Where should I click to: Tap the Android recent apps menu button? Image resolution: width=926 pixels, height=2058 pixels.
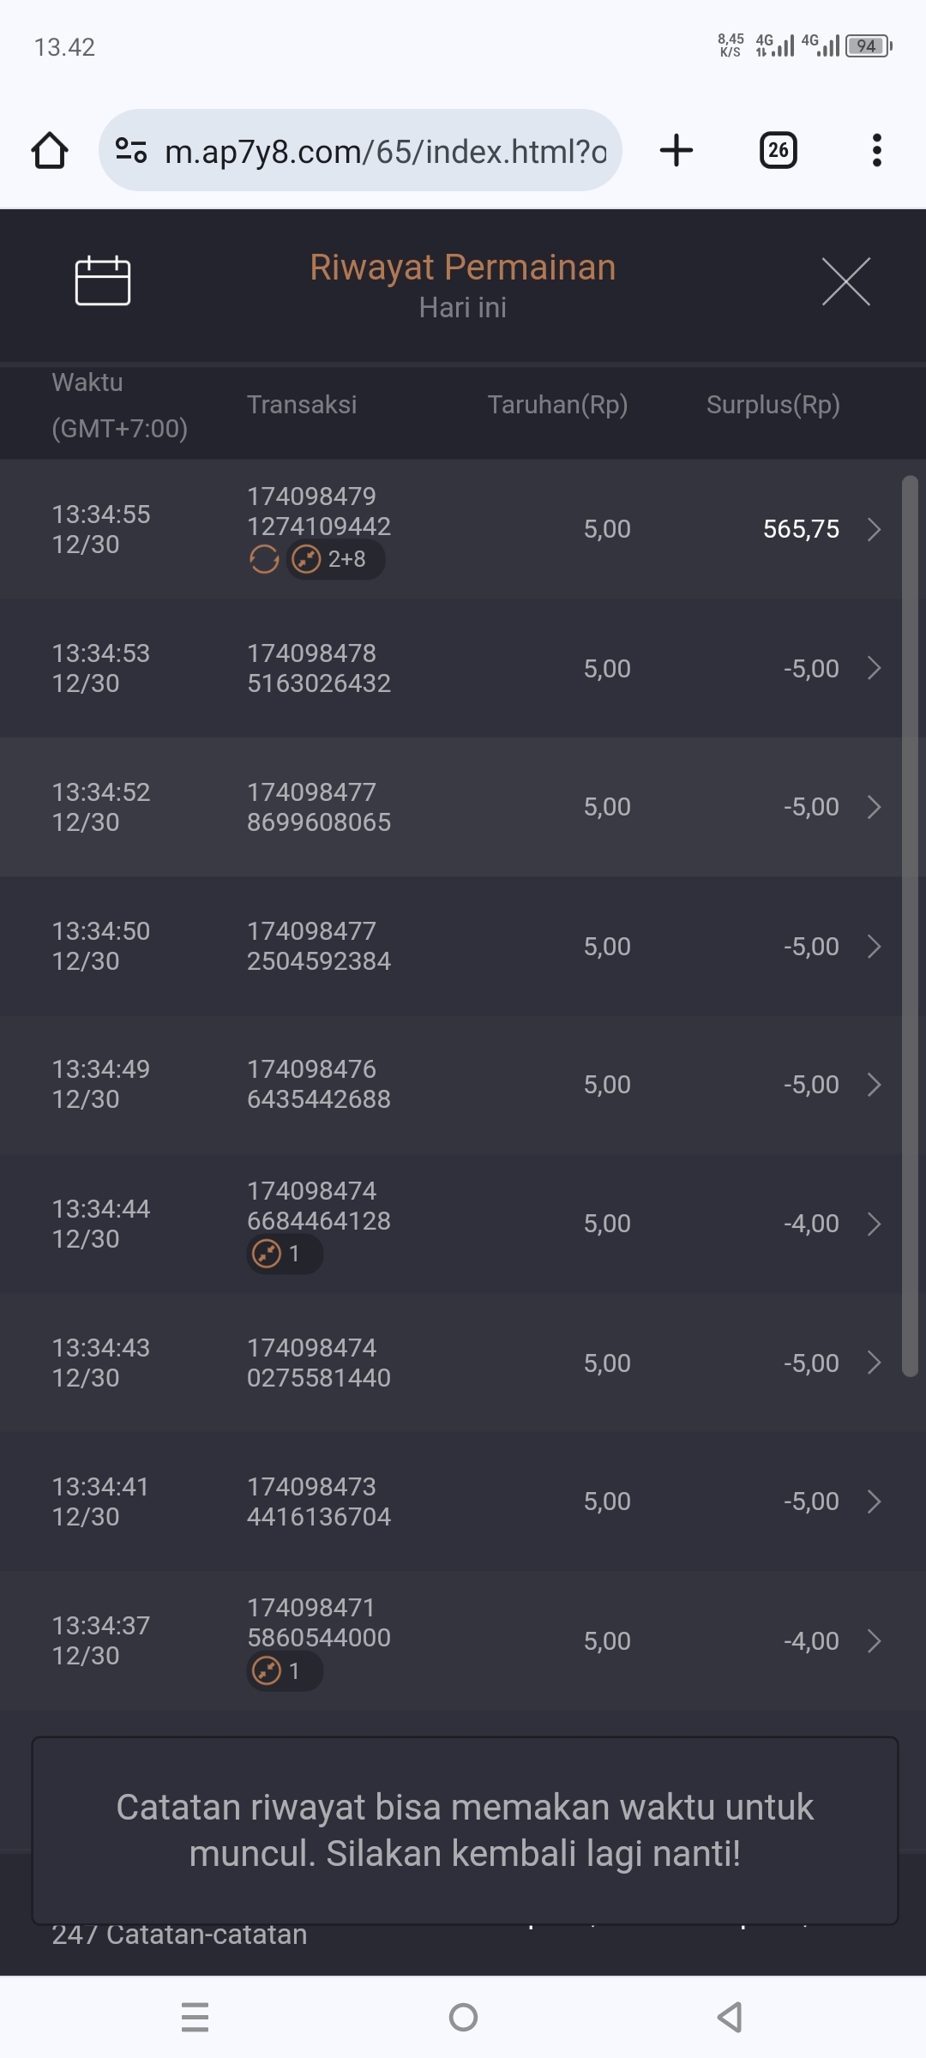(195, 2018)
